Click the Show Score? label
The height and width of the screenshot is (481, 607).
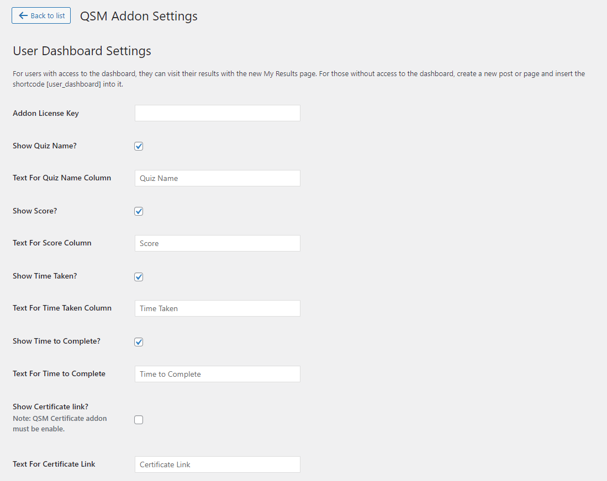point(35,211)
